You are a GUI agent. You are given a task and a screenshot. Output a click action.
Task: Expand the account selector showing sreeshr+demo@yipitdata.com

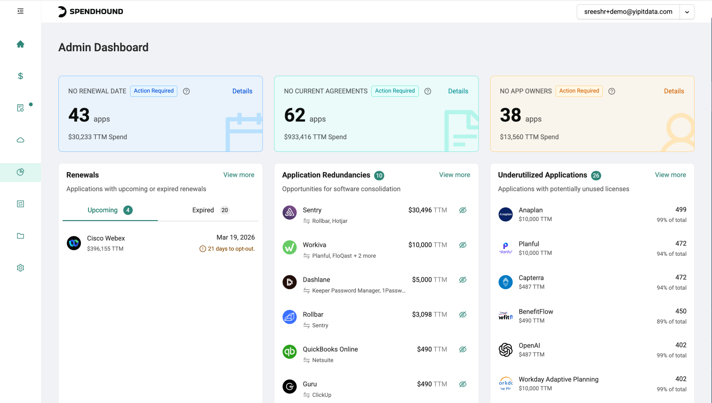[628, 12]
